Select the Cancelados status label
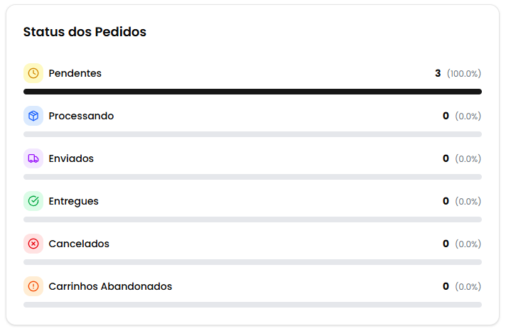The image size is (506, 331). [x=79, y=244]
